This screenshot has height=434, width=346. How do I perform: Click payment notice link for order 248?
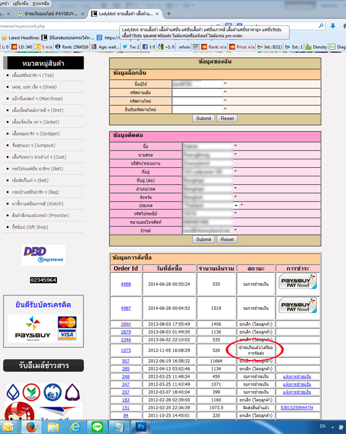[x=297, y=377]
